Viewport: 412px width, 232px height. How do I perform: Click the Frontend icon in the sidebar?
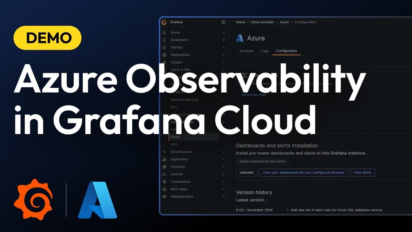point(164,167)
